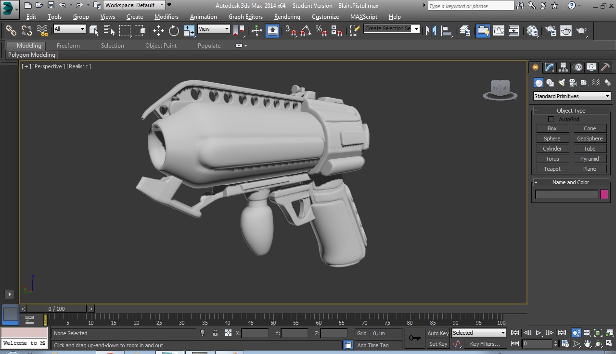
Task: Turn on Auto Key animation mode
Action: pos(437,333)
